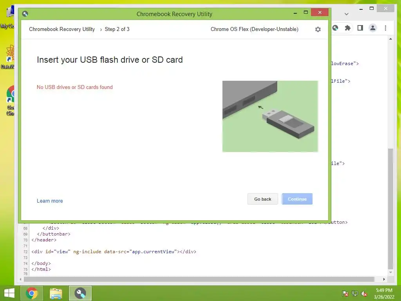Maximize the Chromebook Recovery Utility window
The width and height of the screenshot is (401, 301).
click(305, 12)
